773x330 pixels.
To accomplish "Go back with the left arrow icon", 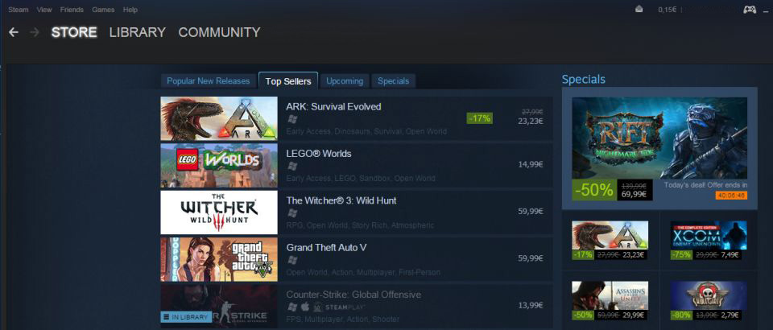I will (14, 32).
